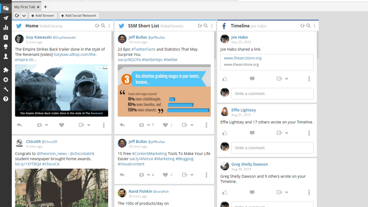368x207 pixels.
Task: Open the Campaigns badge icon in sidebar
Action: click(6, 47)
